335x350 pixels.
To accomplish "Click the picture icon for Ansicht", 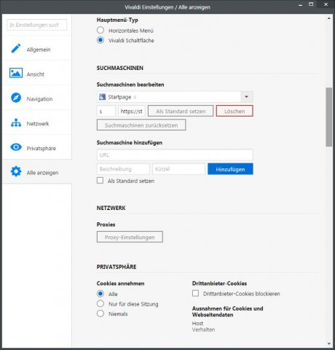I will point(16,73).
